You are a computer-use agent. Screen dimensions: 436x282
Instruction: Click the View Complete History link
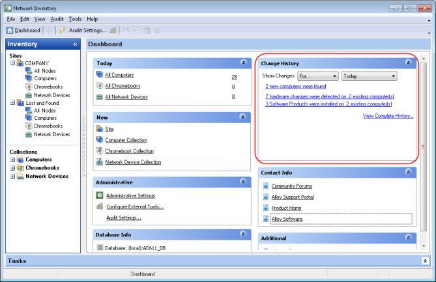(x=388, y=116)
